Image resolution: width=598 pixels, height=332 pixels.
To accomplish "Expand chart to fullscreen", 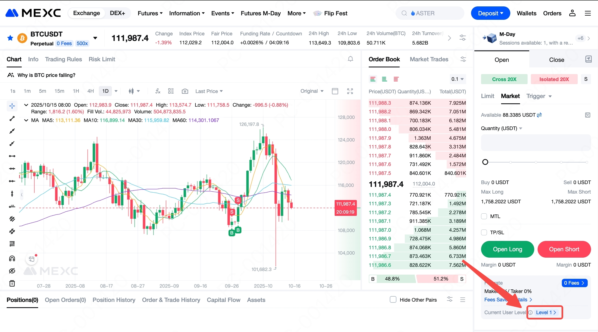I will [x=350, y=91].
